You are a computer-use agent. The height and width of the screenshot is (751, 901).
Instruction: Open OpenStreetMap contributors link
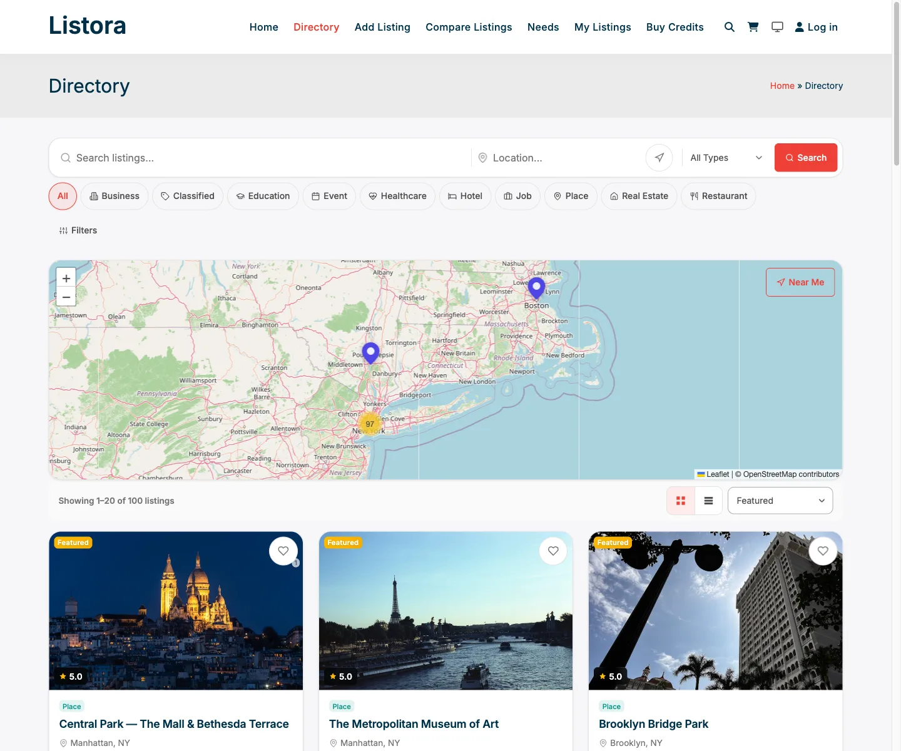[791, 474]
